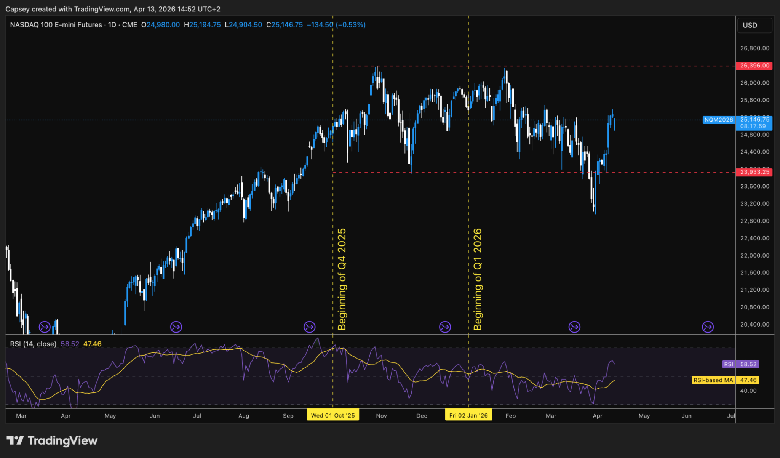Screen dimensions: 780x458
Task: Select the 'Wed 01 Oct '25' date label
Action: [x=333, y=415]
